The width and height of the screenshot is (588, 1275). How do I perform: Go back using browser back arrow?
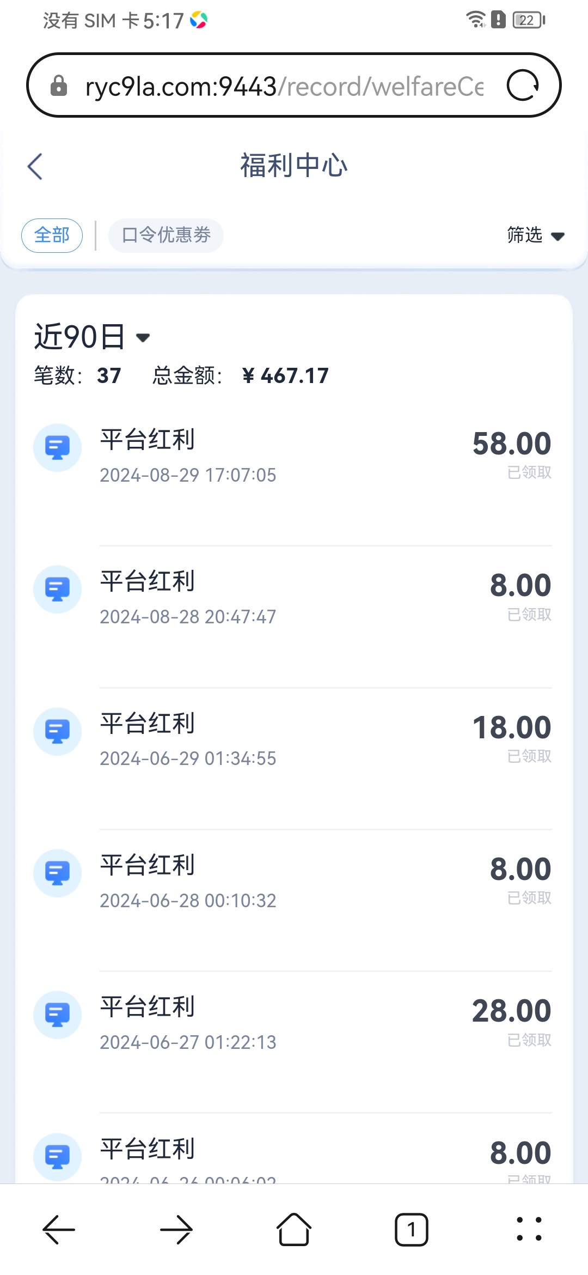coord(59,1230)
